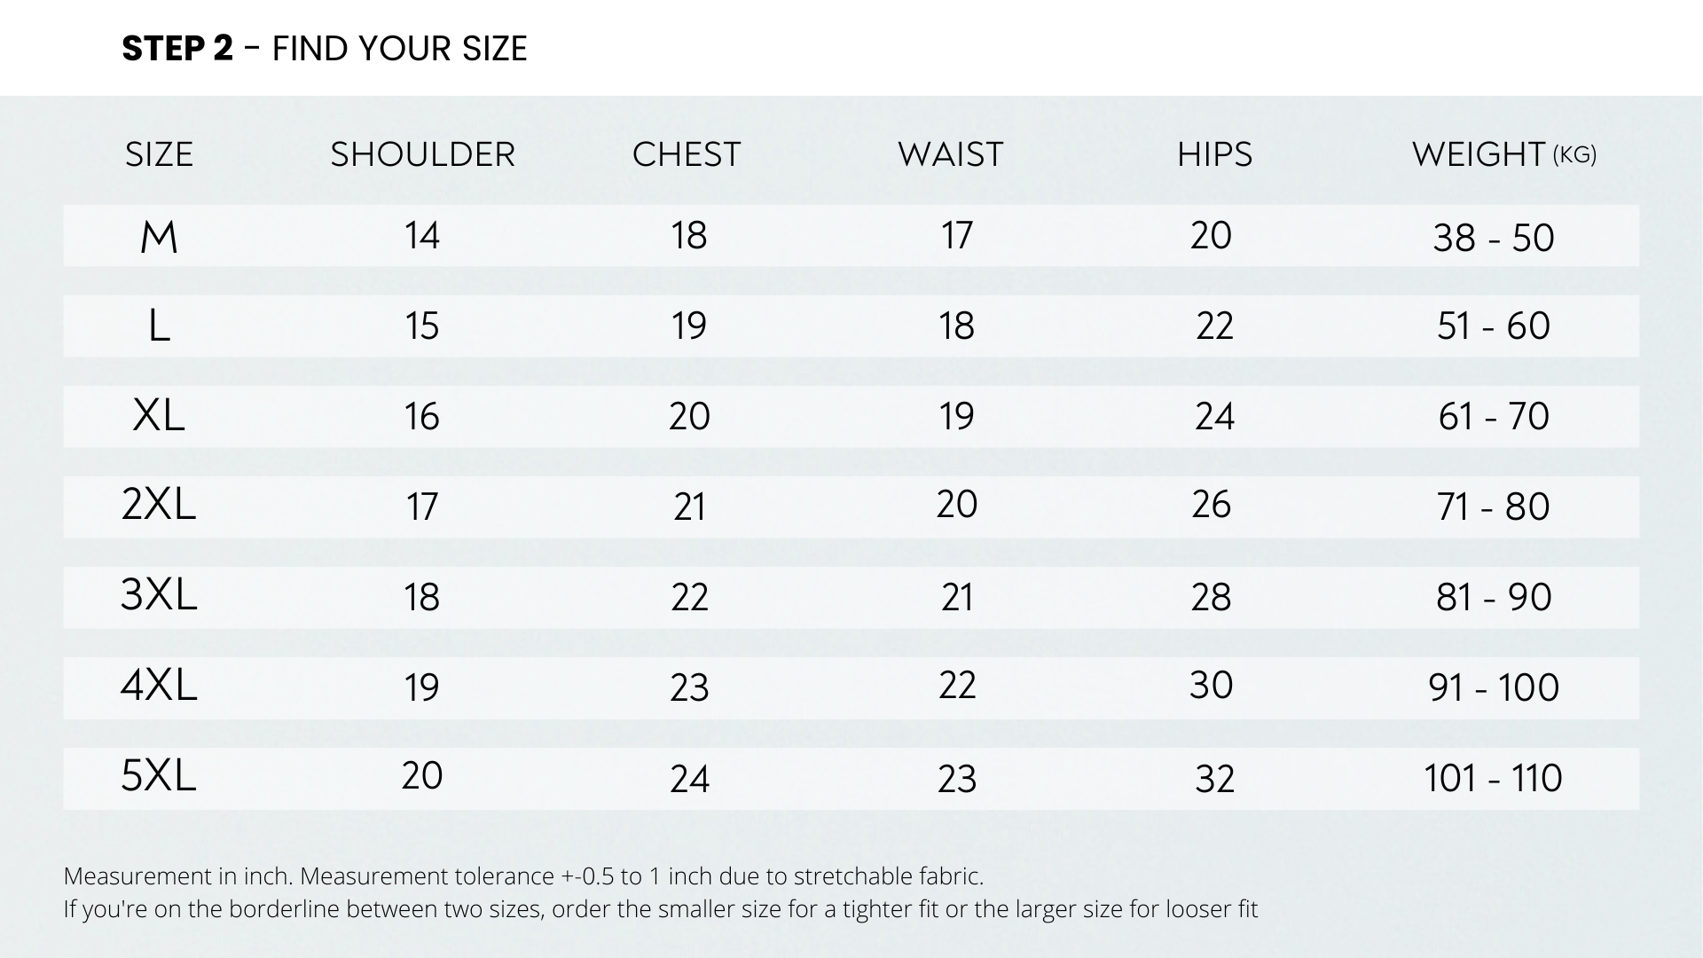Click the 4XL size row label

159,686
